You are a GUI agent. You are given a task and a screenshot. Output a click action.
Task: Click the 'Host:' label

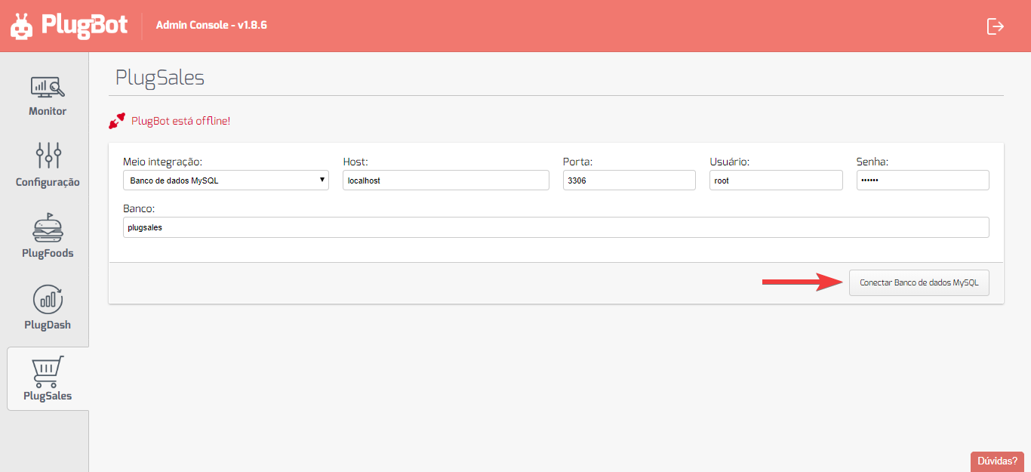tap(355, 162)
